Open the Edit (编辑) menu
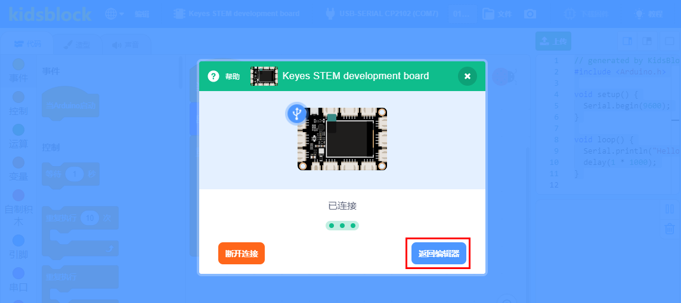Screen dimensions: 681x303 coord(141,14)
